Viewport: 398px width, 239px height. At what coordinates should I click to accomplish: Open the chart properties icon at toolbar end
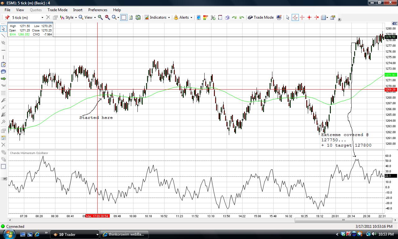[332, 17]
